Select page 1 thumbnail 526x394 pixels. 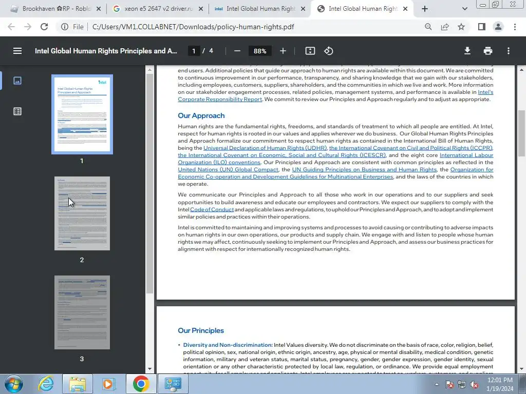[x=82, y=114]
